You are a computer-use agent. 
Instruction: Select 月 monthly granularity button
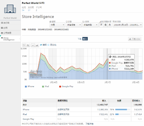click(x=110, y=25)
